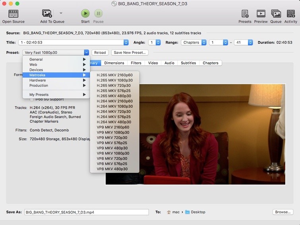Open the Range Chapters dropdown

194,42
